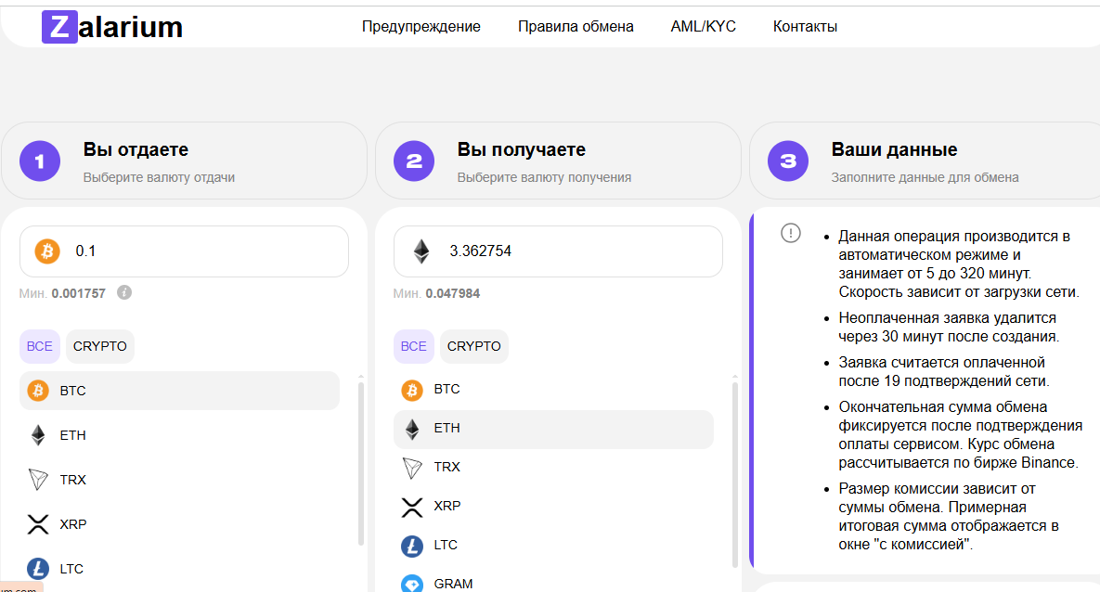Image resolution: width=1100 pixels, height=592 pixels.
Task: Click the info icon beside the minimum send amount
Action: 124,292
